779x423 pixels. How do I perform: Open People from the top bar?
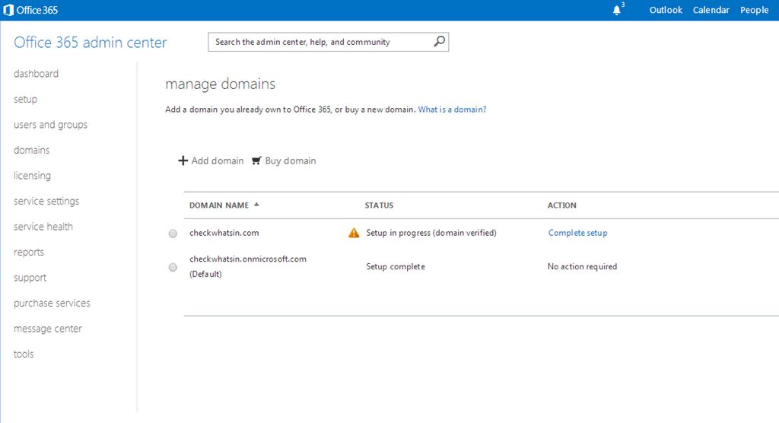754,10
